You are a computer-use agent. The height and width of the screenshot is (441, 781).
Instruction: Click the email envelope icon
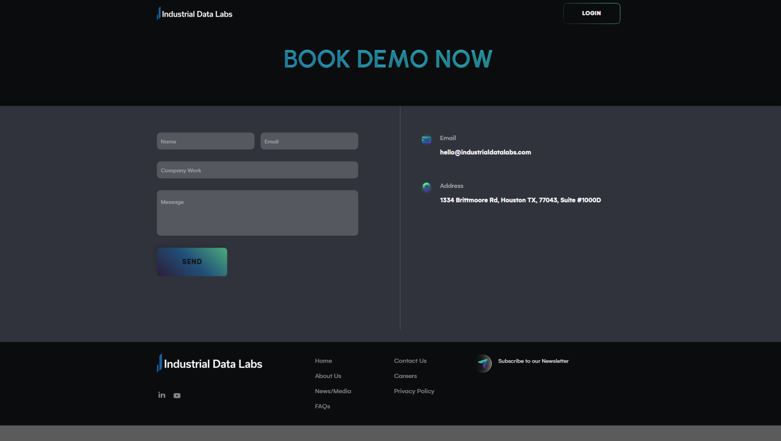(x=426, y=139)
